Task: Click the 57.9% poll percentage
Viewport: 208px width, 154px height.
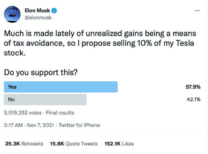Action: click(x=193, y=87)
